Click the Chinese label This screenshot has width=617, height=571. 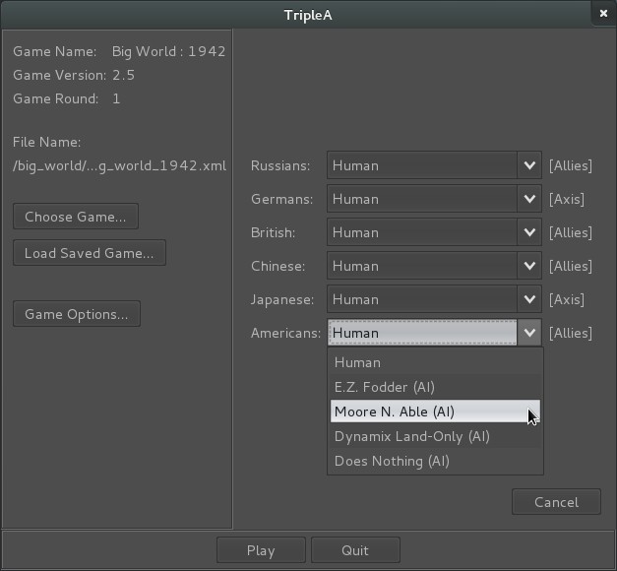tap(278, 266)
